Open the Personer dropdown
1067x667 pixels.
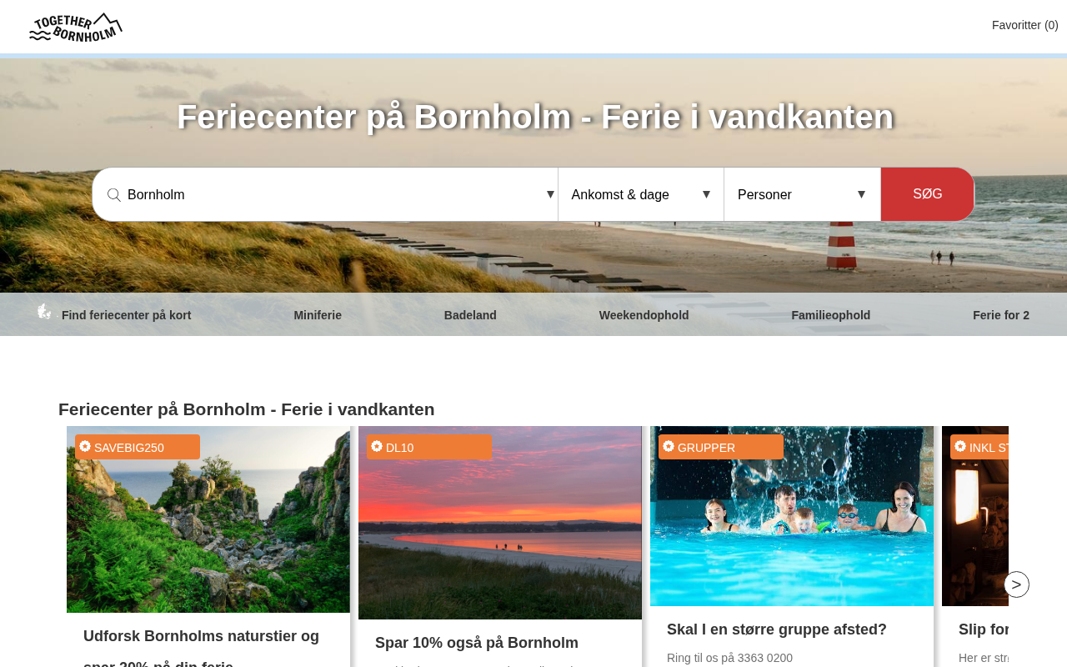(x=802, y=194)
